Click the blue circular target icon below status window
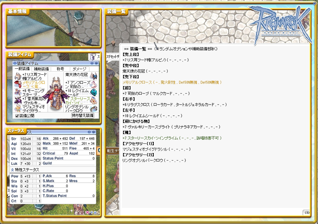The image size is (318, 224). (x=92, y=212)
